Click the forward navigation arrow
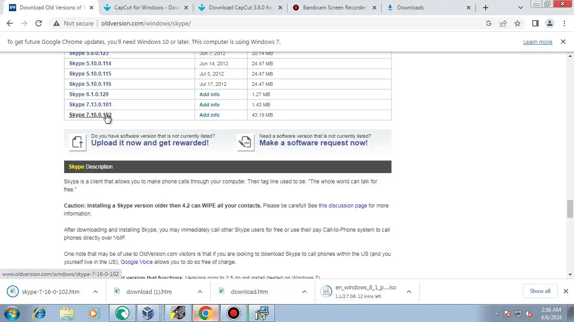The width and height of the screenshot is (574, 322). tap(24, 23)
